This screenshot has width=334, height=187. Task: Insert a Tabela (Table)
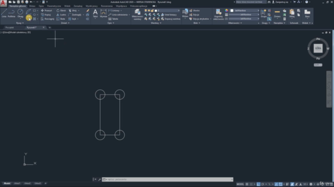113,19
